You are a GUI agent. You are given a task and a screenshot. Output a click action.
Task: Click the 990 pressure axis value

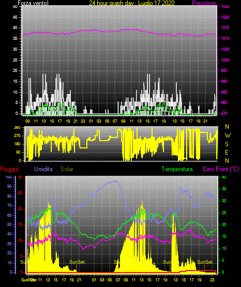click(224, 81)
